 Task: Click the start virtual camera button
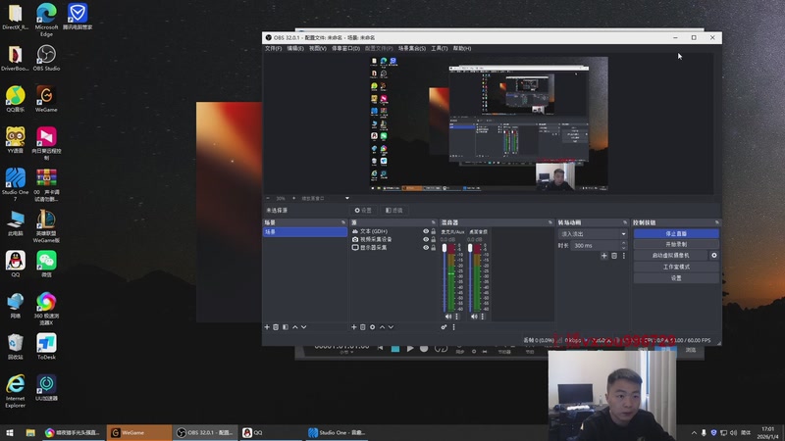(x=670, y=256)
